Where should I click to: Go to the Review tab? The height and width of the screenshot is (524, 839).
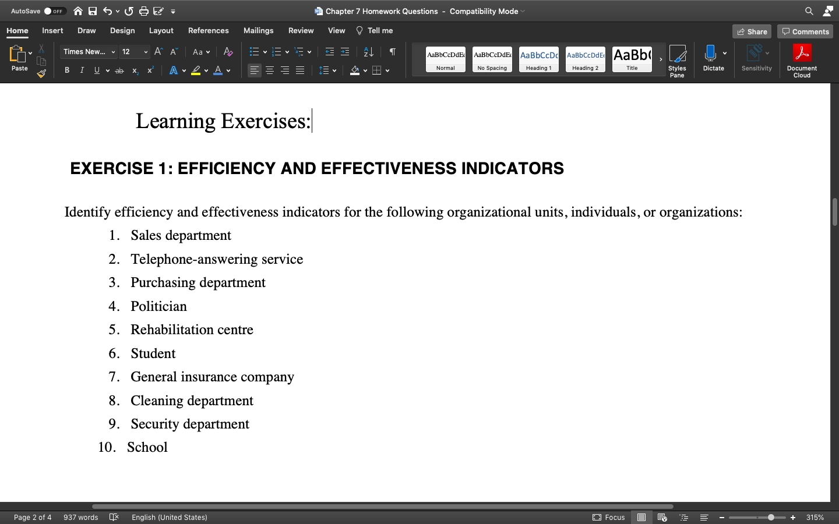[301, 30]
